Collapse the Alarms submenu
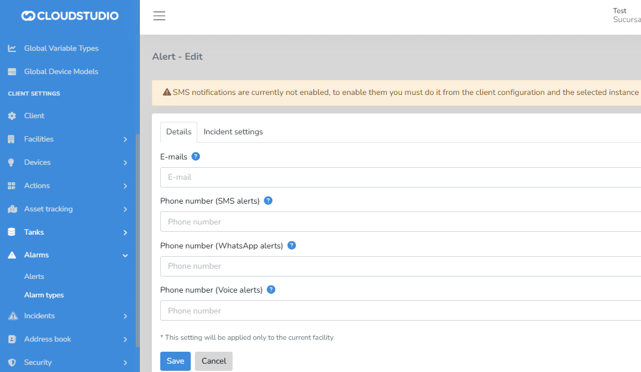The image size is (641, 372). point(69,255)
